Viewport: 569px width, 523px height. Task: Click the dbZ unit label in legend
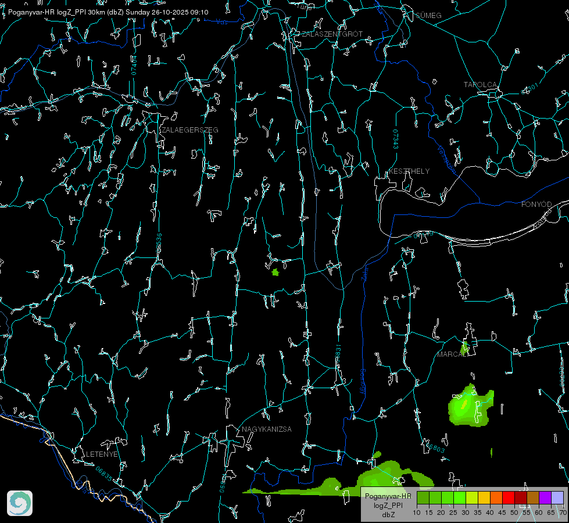(x=388, y=515)
